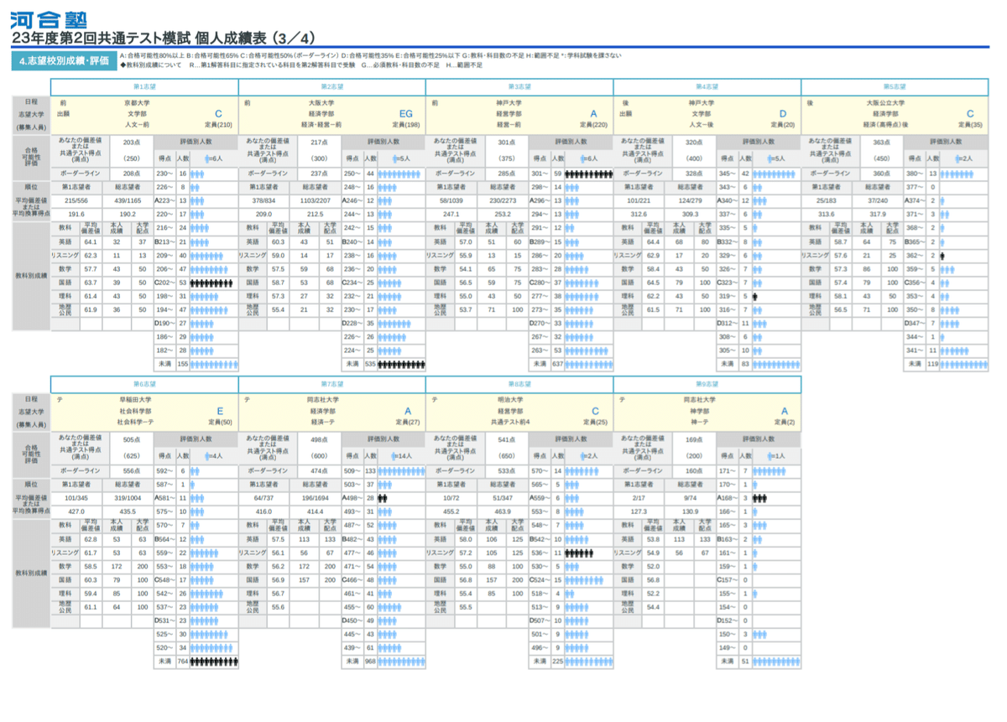Select the 第9志望 column header
Screen dimensions: 1007x722
(x=707, y=384)
